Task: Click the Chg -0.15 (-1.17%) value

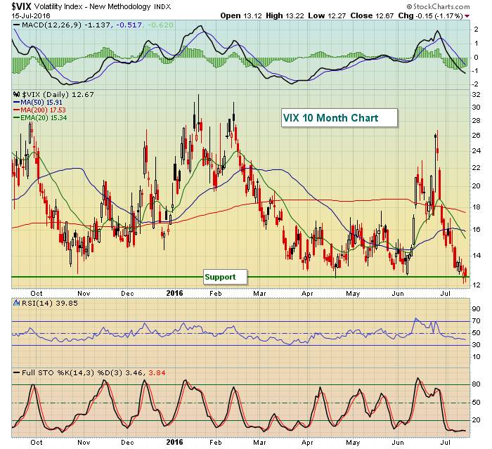Action: point(430,15)
